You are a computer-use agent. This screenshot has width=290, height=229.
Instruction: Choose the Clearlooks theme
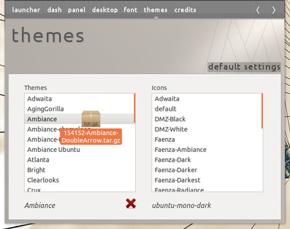click(x=79, y=180)
